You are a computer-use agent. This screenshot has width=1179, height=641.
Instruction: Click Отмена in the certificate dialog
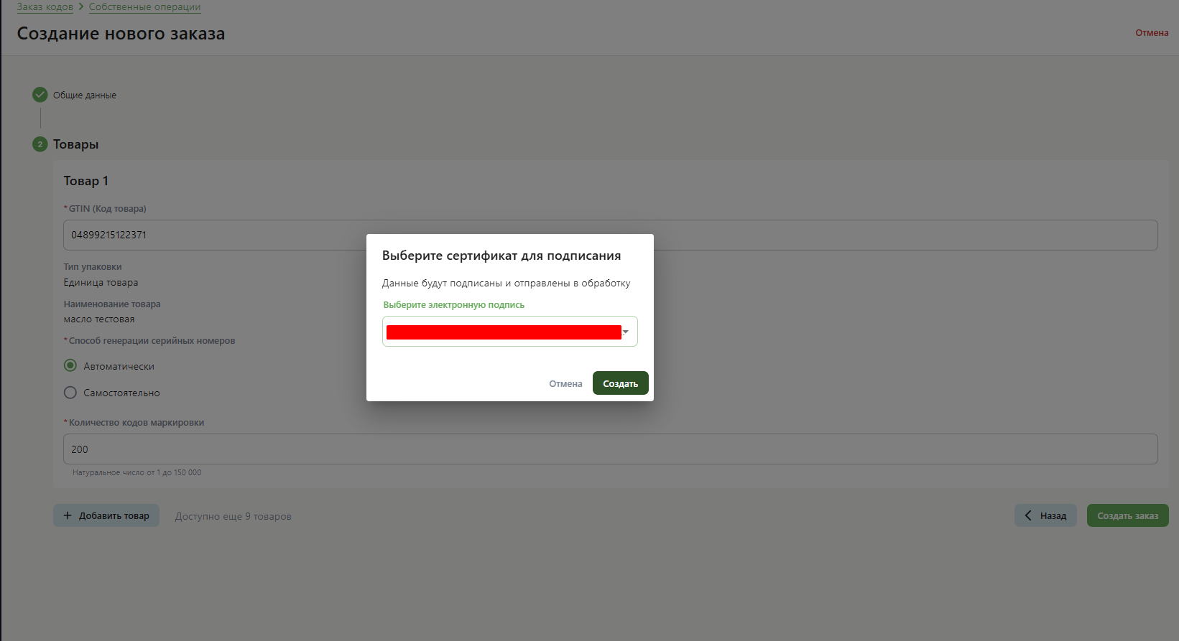point(565,384)
